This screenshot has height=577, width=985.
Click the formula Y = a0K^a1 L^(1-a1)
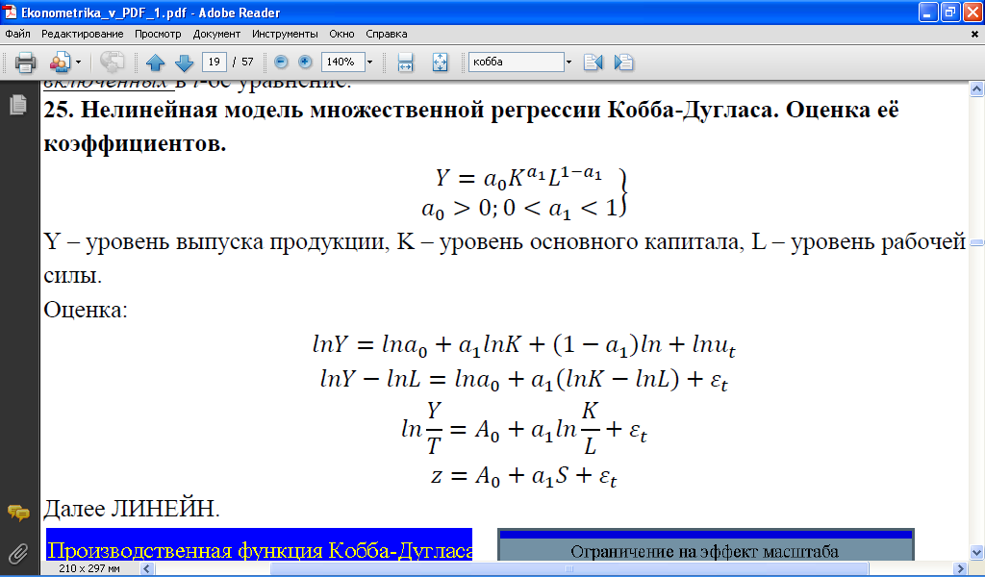point(518,176)
